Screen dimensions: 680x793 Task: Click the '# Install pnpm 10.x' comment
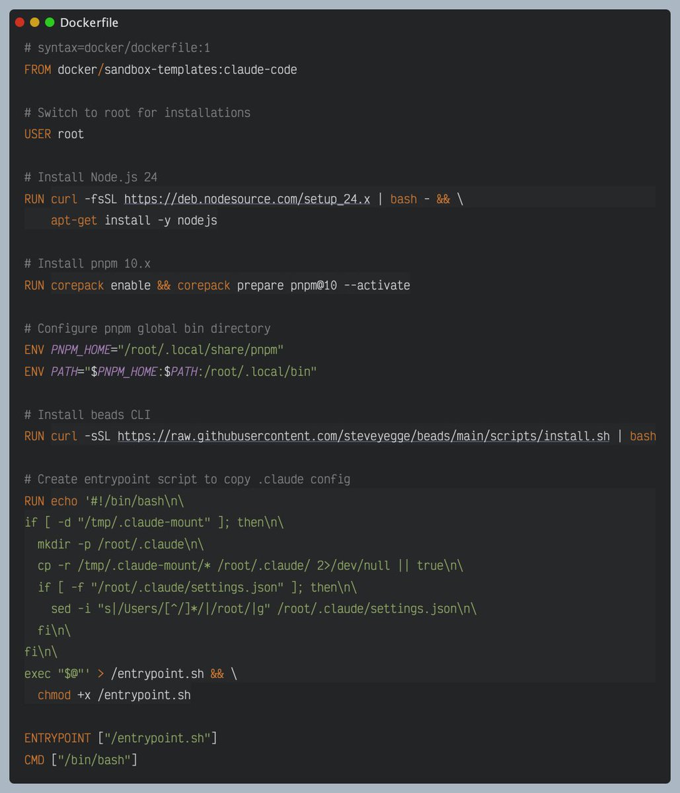click(x=87, y=264)
